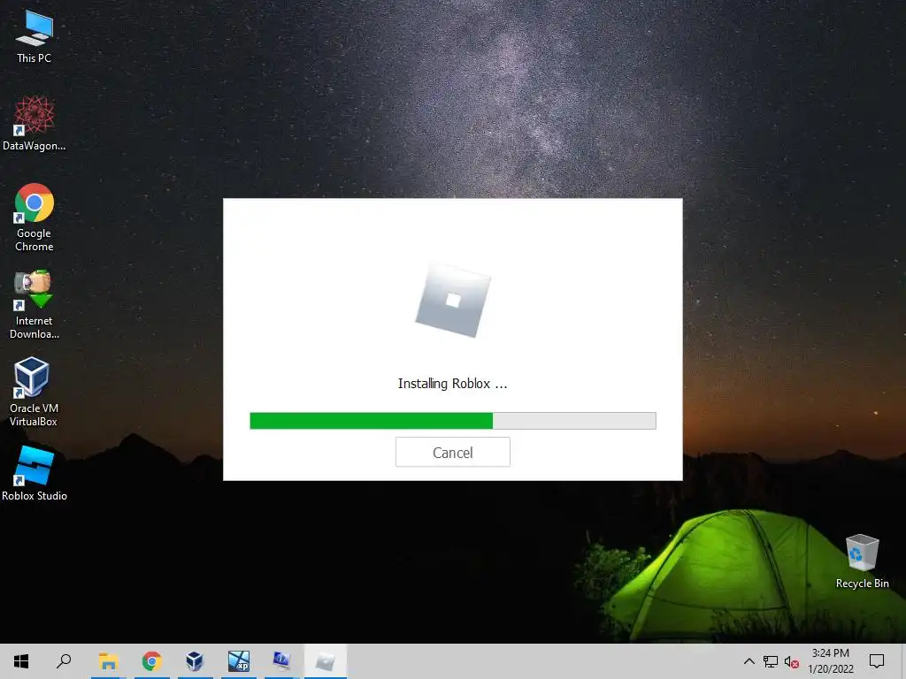Image resolution: width=906 pixels, height=679 pixels.
Task: Open the clock showing 3:24 PM
Action: [830, 661]
